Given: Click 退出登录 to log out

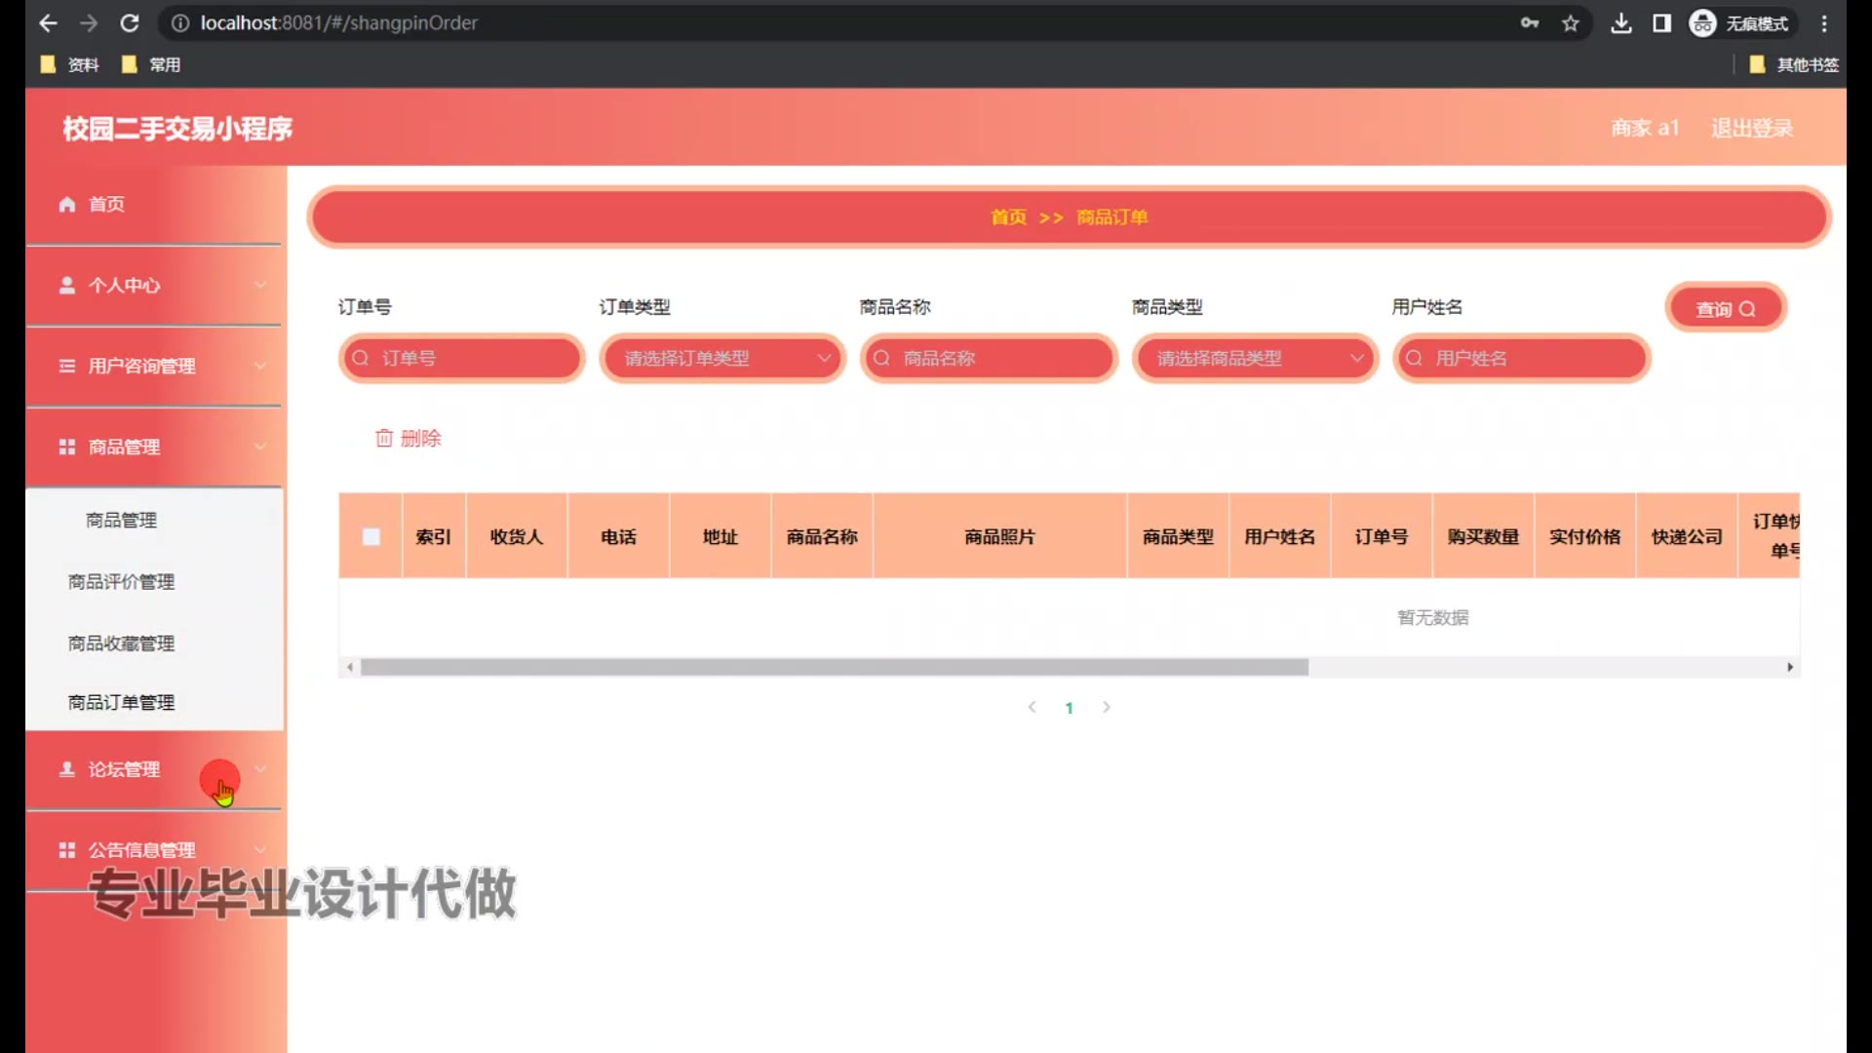Looking at the screenshot, I should pos(1752,128).
